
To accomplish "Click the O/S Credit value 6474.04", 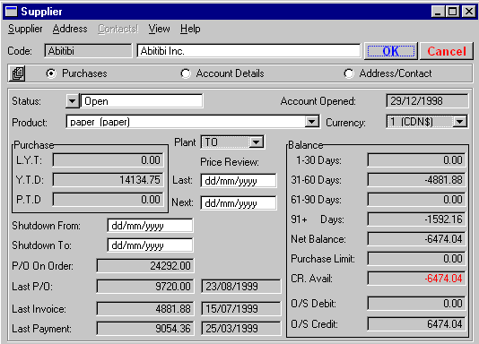I will tap(416, 324).
